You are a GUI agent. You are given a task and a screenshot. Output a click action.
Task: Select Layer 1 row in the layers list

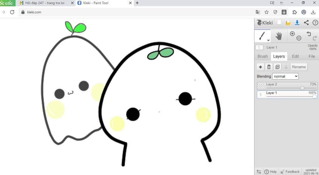pos(287,95)
